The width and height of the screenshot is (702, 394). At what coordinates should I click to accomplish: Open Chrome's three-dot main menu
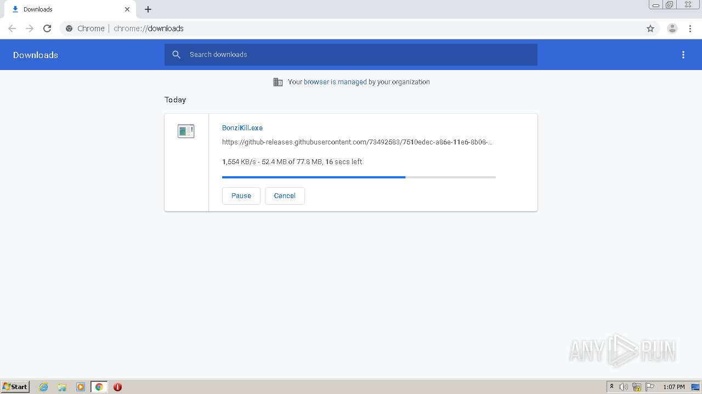(x=690, y=28)
